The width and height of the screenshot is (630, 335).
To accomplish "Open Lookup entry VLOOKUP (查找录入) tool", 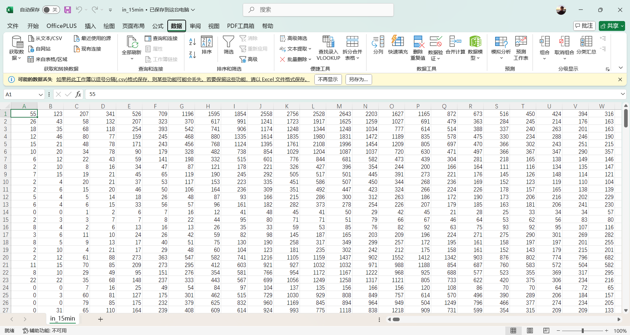I will pos(328,48).
